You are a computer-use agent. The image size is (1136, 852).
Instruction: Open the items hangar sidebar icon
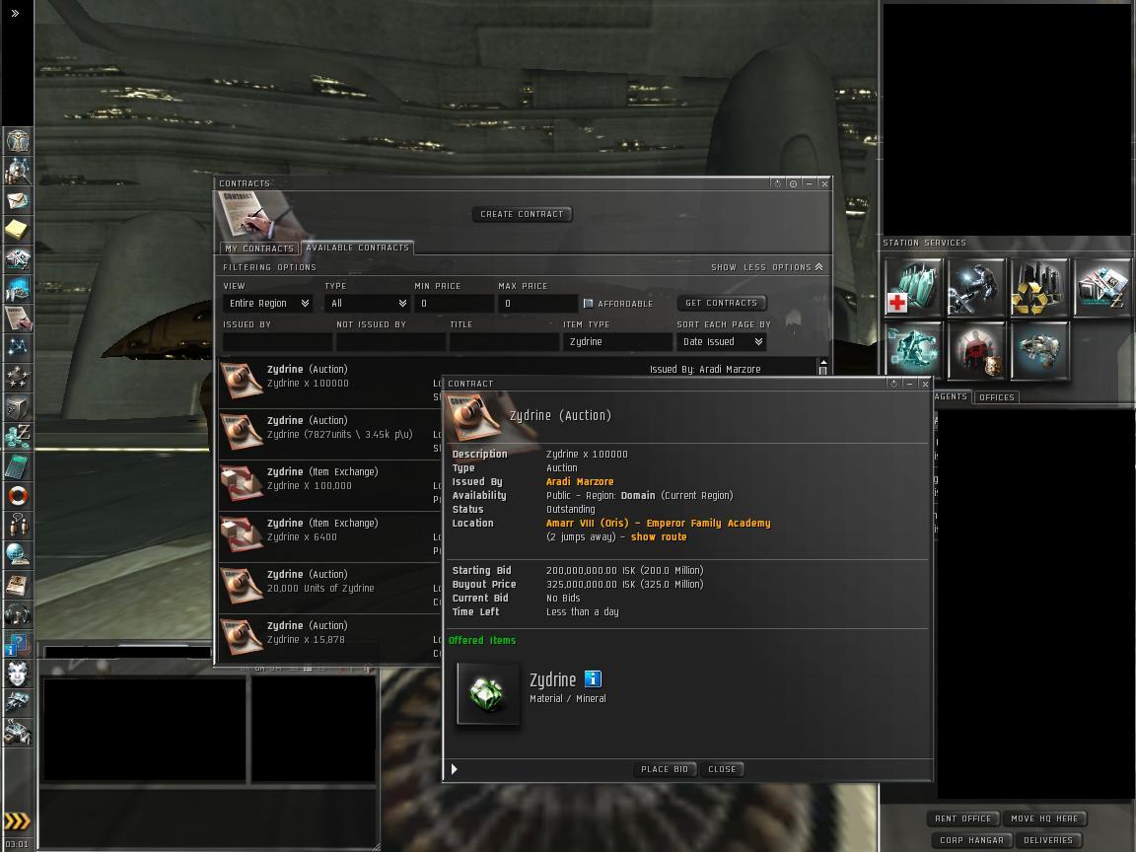[x=18, y=733]
